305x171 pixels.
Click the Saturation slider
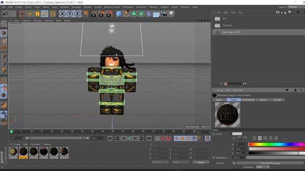277,149
